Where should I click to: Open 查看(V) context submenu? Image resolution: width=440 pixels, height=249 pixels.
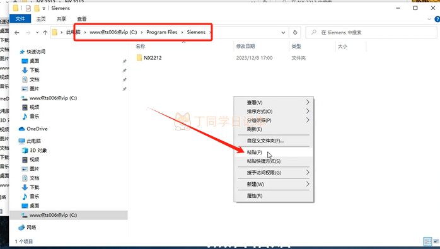[274, 103]
